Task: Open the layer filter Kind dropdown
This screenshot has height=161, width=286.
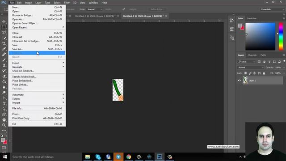Action: pyautogui.click(x=246, y=62)
